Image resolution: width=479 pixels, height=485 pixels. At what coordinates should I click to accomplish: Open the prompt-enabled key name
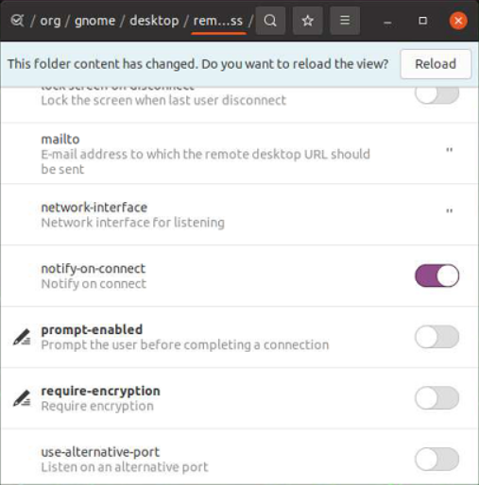tap(92, 329)
